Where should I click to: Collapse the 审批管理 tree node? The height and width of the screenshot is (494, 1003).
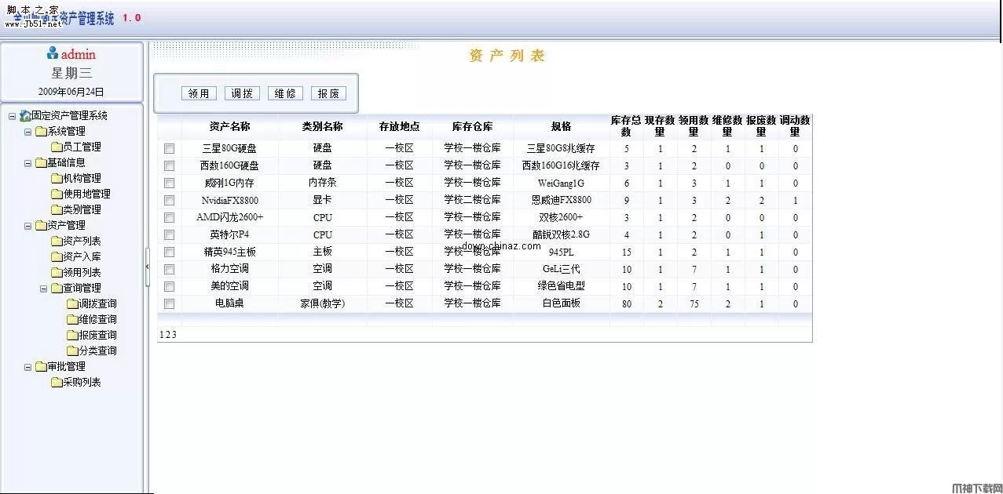coord(27,367)
